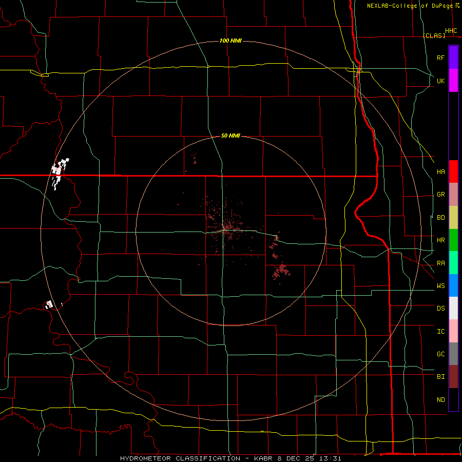Click the small brown echo north of the state border
This screenshot has height=462, width=462.
click(194, 159)
